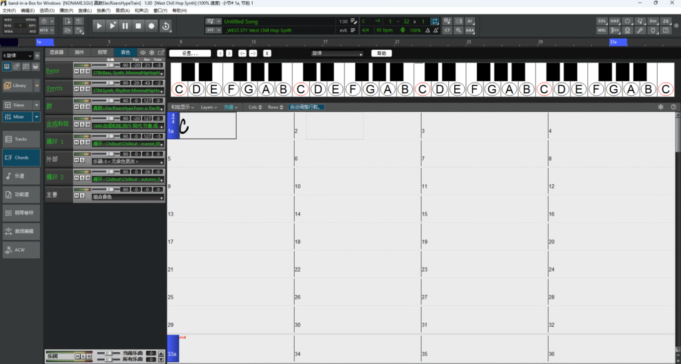
Task: Open the SOL soloist generator
Action: pos(603,21)
